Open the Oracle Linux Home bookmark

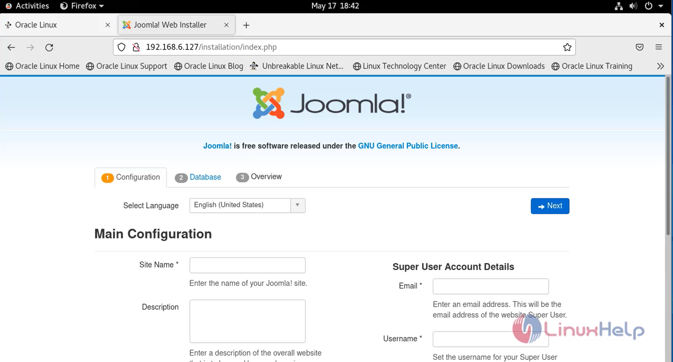(x=43, y=66)
